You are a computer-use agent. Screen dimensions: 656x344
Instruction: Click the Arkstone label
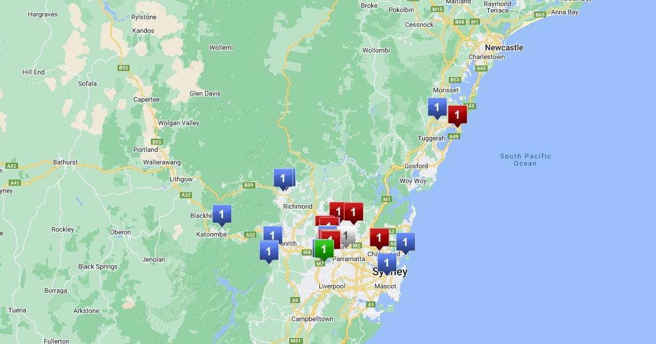(86, 311)
